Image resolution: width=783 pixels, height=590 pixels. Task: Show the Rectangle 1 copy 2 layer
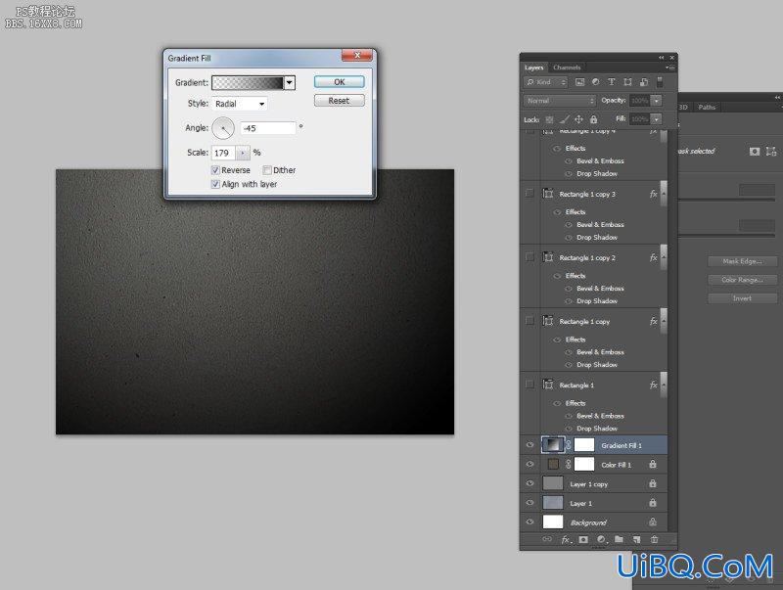[x=530, y=257]
